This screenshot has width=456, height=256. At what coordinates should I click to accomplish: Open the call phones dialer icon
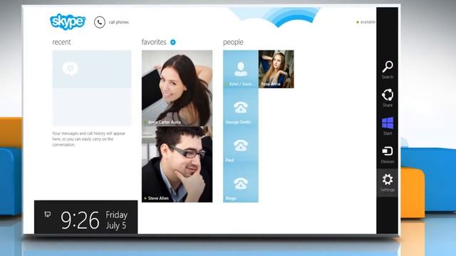100,22
